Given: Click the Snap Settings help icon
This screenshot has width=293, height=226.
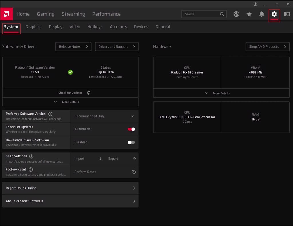Looking at the screenshot, I should pyautogui.click(x=31, y=156).
